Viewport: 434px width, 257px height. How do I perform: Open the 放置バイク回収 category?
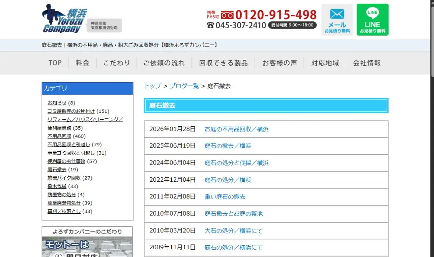[x=64, y=178]
